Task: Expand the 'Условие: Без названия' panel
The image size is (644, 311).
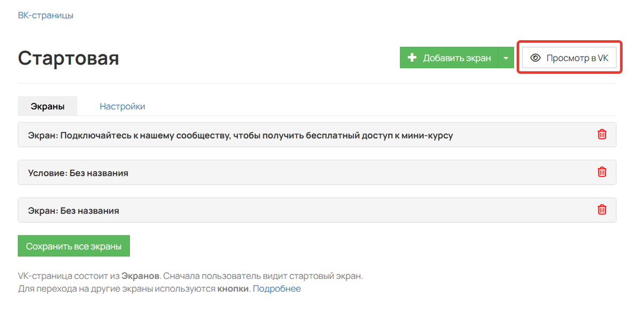Action: coord(78,173)
